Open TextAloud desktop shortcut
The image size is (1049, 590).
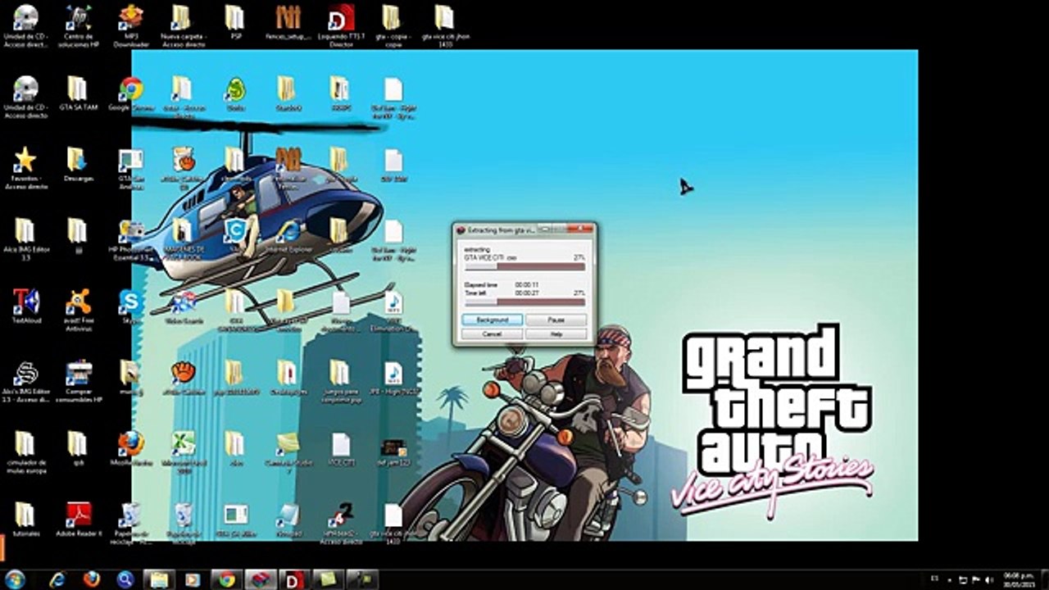point(25,307)
